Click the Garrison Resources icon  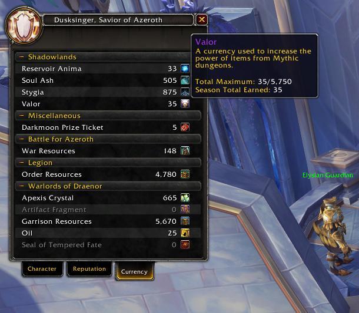tap(185, 221)
